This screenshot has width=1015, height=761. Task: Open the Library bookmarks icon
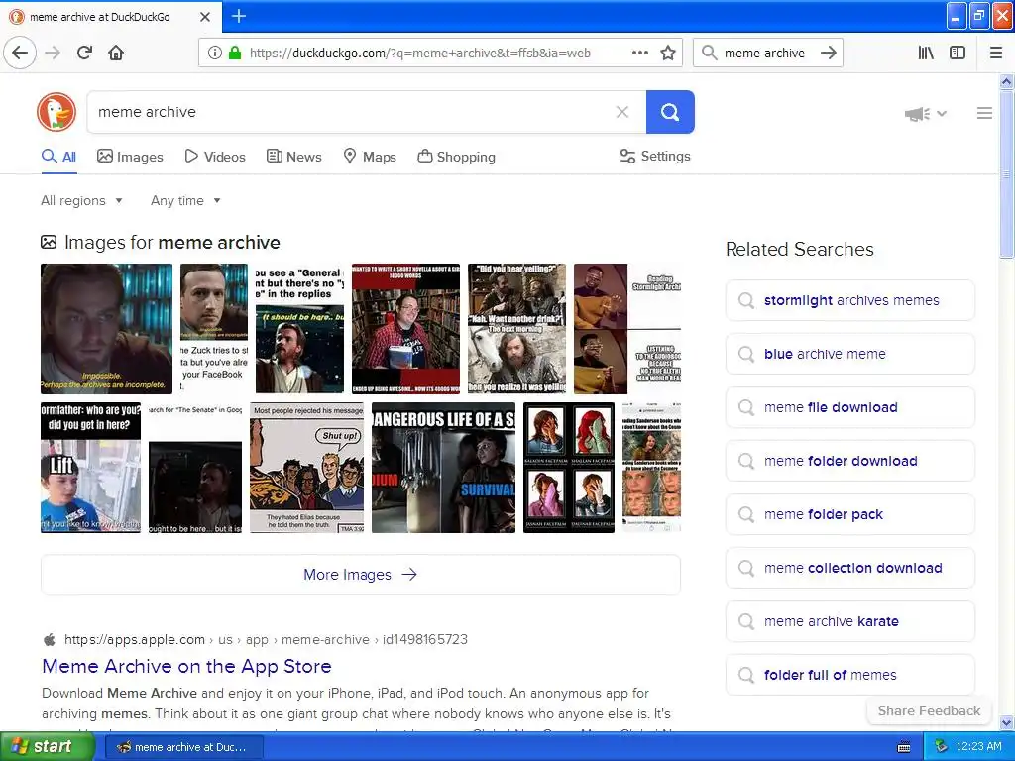(927, 53)
